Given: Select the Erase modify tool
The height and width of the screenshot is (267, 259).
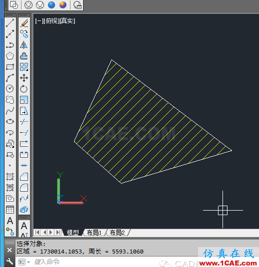Looking at the screenshot, I should [24, 23].
